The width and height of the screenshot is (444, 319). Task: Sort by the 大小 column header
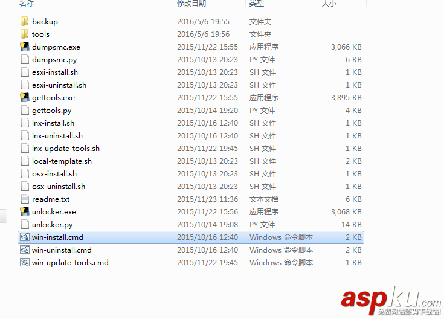pos(329,4)
